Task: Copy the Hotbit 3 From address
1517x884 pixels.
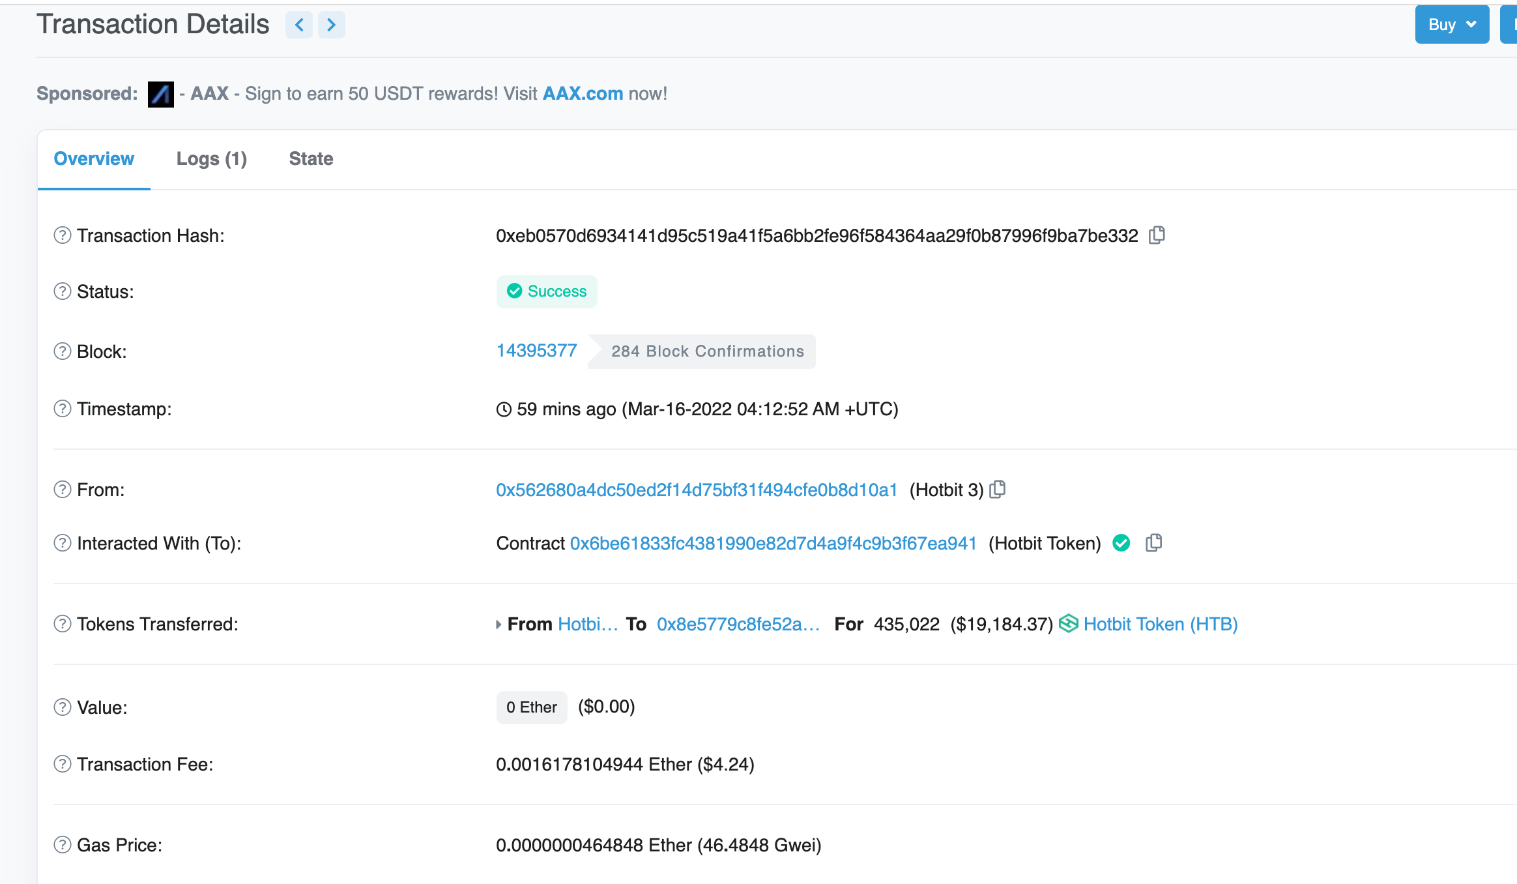Action: [998, 489]
